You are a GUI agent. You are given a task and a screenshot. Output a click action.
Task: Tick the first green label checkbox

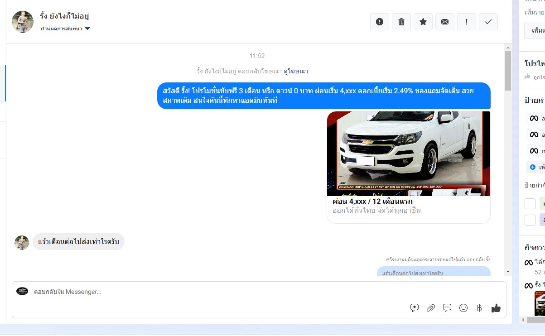pyautogui.click(x=530, y=204)
